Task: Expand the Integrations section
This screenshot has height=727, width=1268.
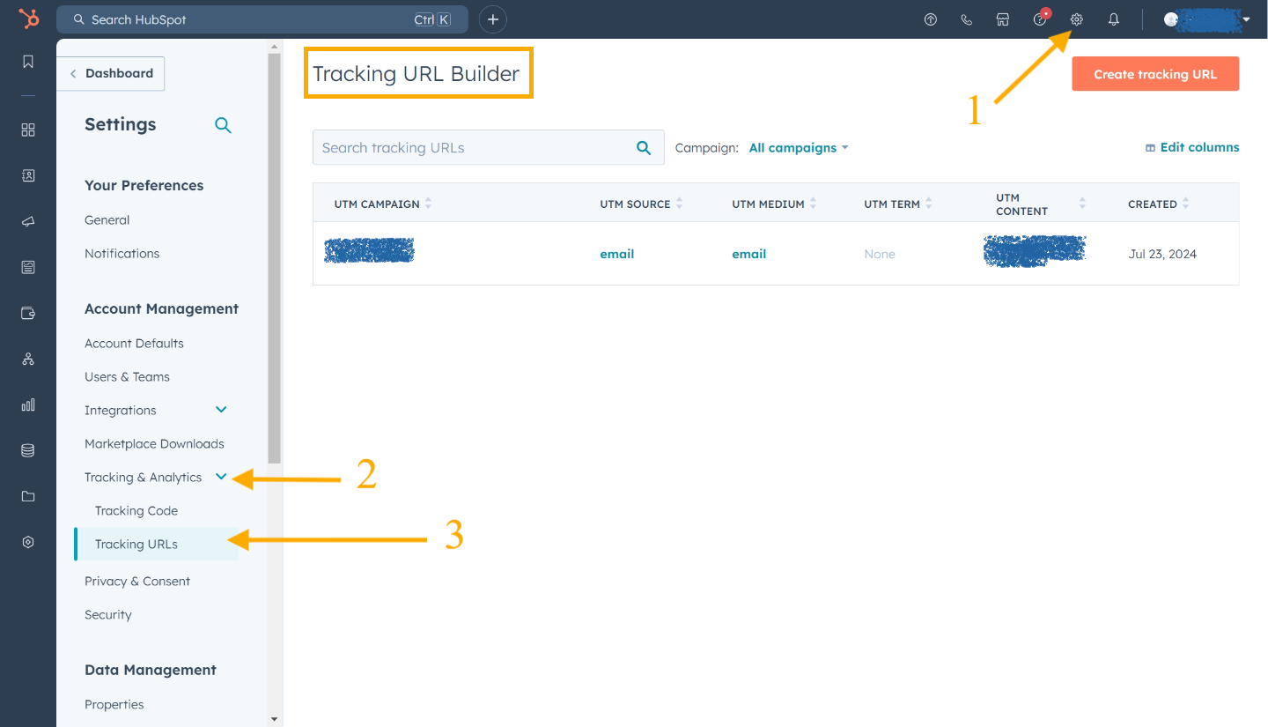Action: (220, 410)
